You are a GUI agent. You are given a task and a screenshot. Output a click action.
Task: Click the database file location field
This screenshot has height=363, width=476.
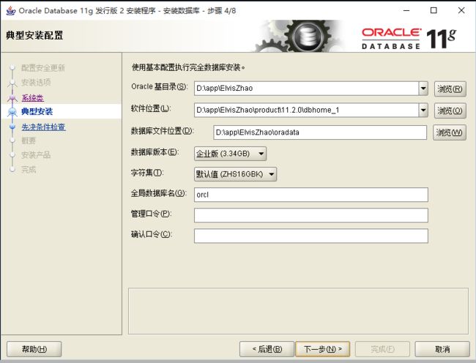[x=320, y=132]
